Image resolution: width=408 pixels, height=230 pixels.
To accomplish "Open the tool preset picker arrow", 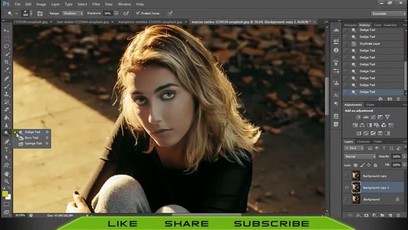I will pos(16,13).
